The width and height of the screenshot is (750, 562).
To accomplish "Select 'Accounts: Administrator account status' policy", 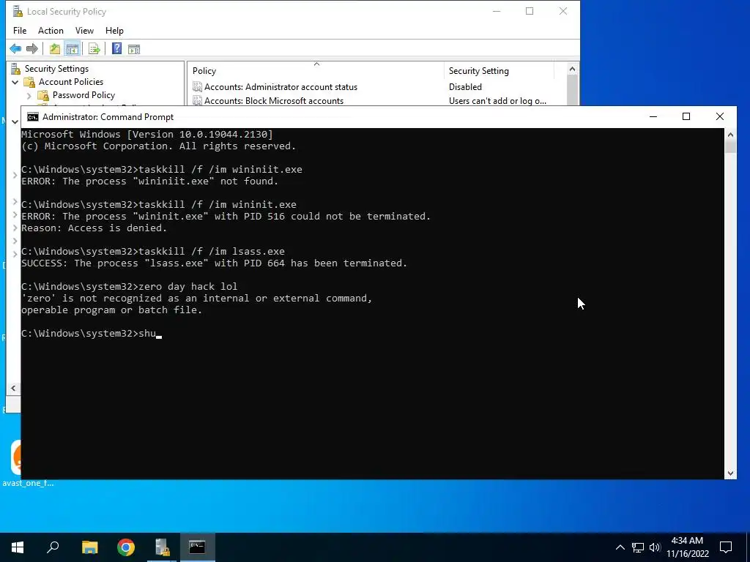I will 281,87.
